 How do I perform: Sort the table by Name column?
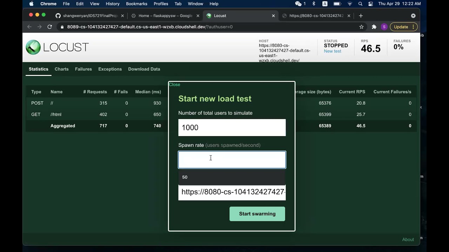tap(56, 92)
